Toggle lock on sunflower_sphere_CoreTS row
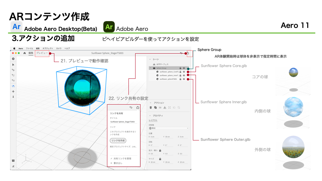Image resolution: width=322 pixels, height=181 pixels. click(x=180, y=72)
